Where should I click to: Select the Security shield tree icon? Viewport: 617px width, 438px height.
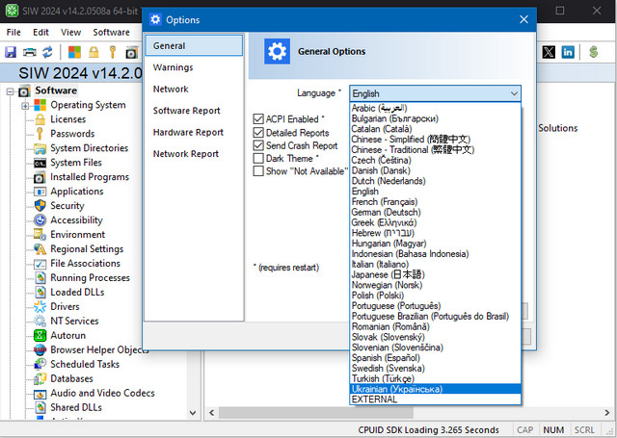coord(40,206)
